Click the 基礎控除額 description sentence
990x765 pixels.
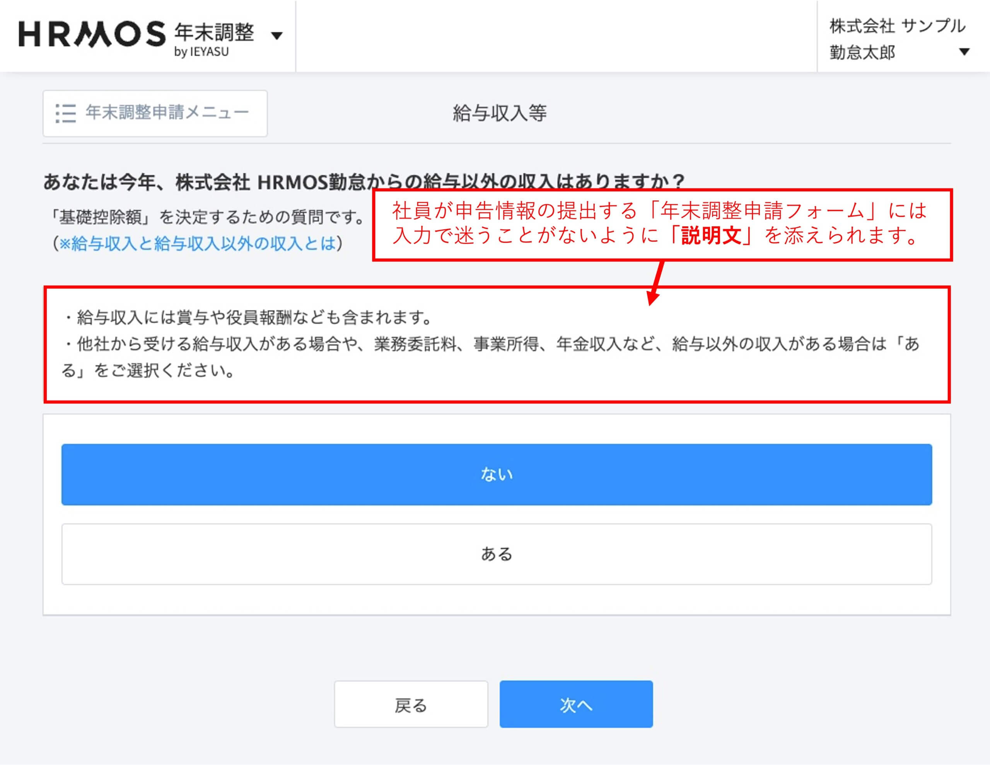tap(208, 217)
